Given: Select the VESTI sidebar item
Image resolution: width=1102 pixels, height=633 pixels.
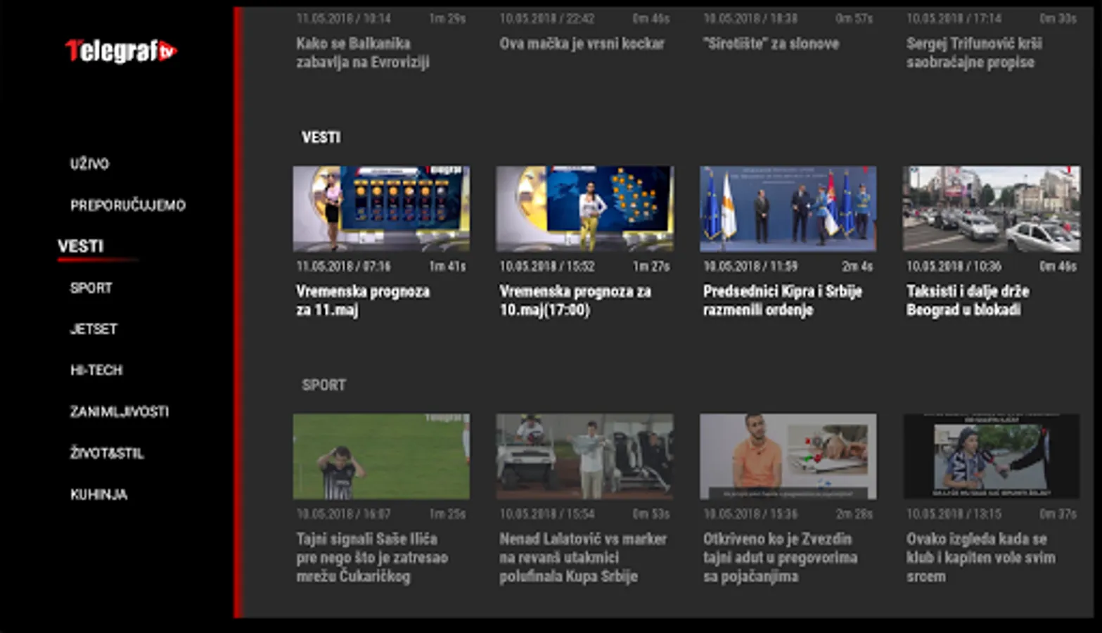Looking at the screenshot, I should 80,246.
